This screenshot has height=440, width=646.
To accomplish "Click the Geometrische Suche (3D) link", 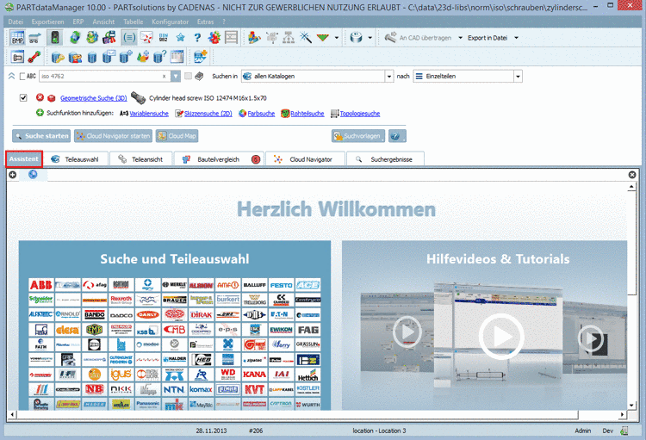I will (94, 98).
